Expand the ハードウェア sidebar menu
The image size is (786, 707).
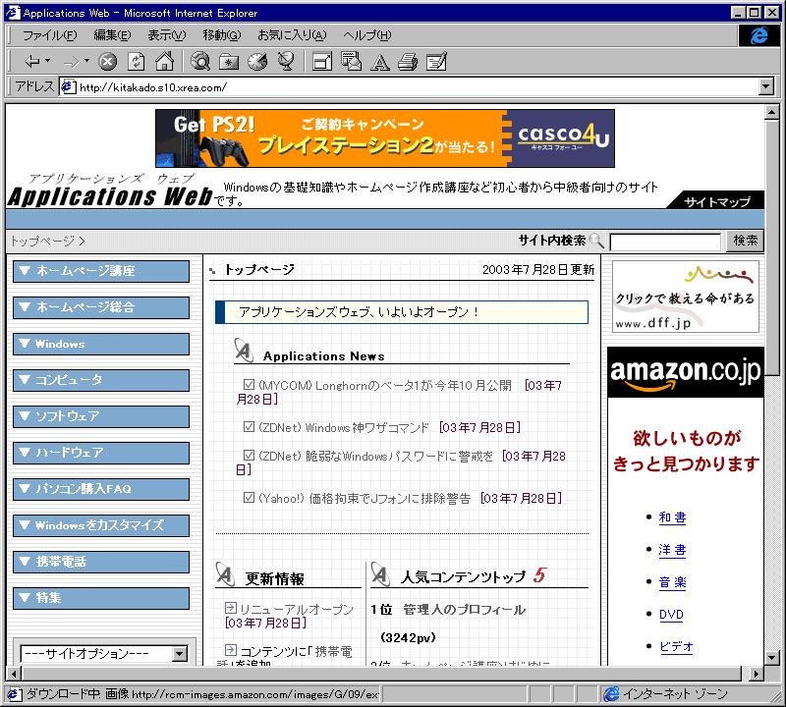tap(101, 453)
